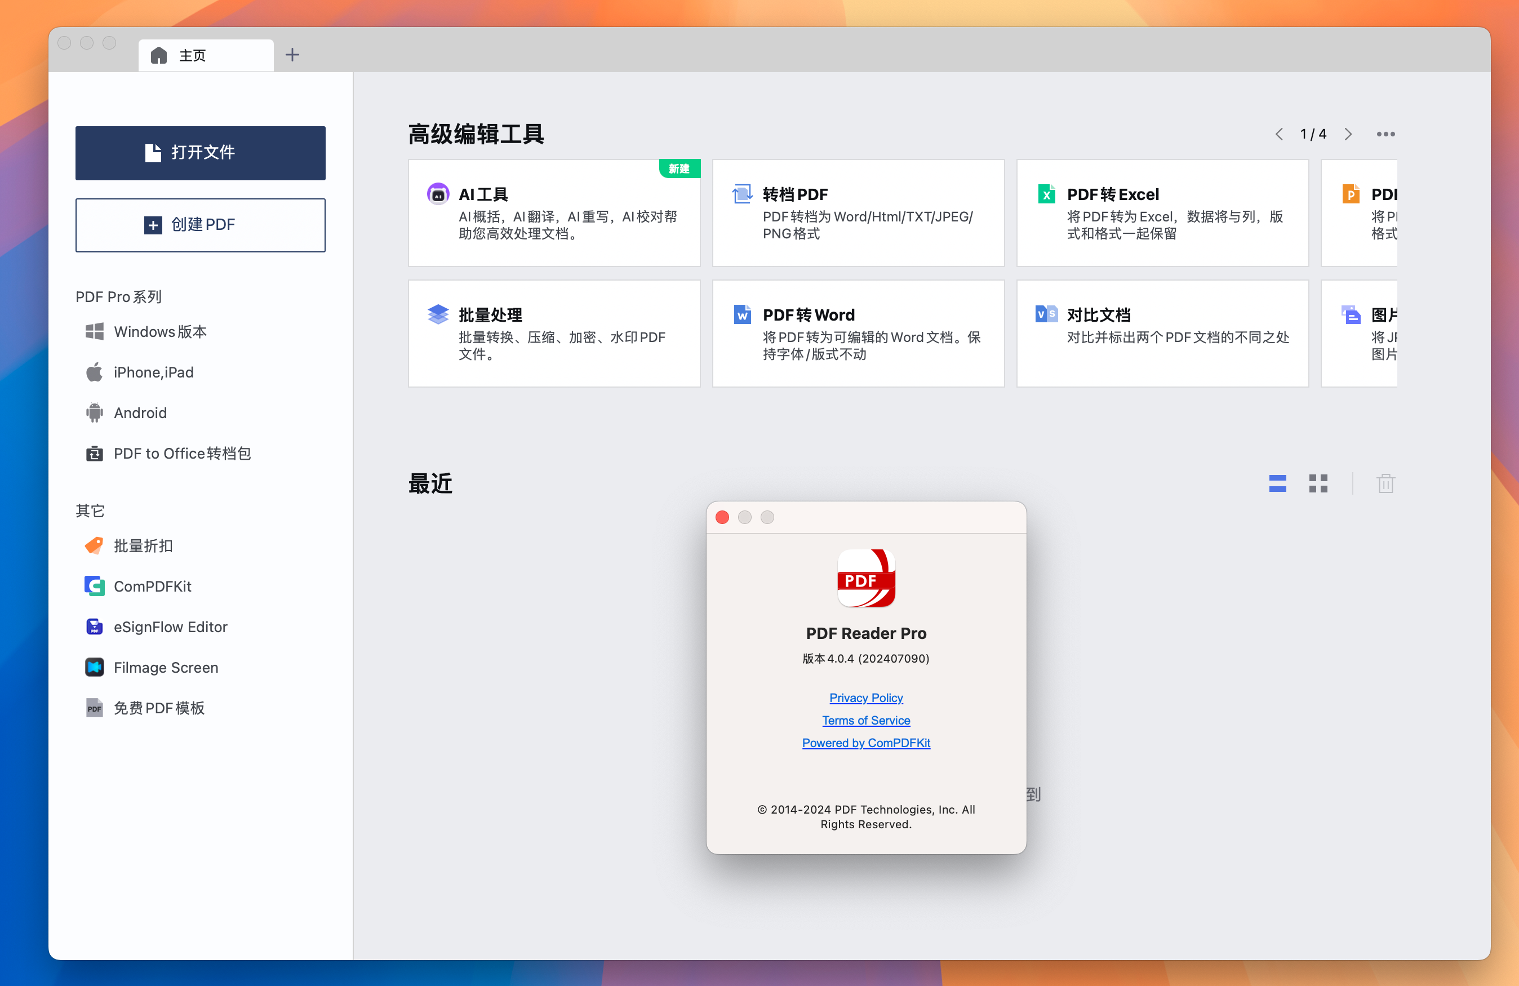The height and width of the screenshot is (986, 1519).
Task: Click the orange PDF to PowerPoint icon
Action: coord(1351,194)
